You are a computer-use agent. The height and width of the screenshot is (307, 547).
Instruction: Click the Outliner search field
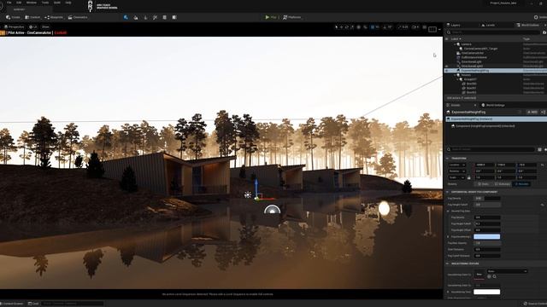[x=493, y=32]
